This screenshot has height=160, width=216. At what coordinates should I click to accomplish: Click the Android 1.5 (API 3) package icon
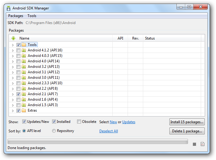(24, 105)
